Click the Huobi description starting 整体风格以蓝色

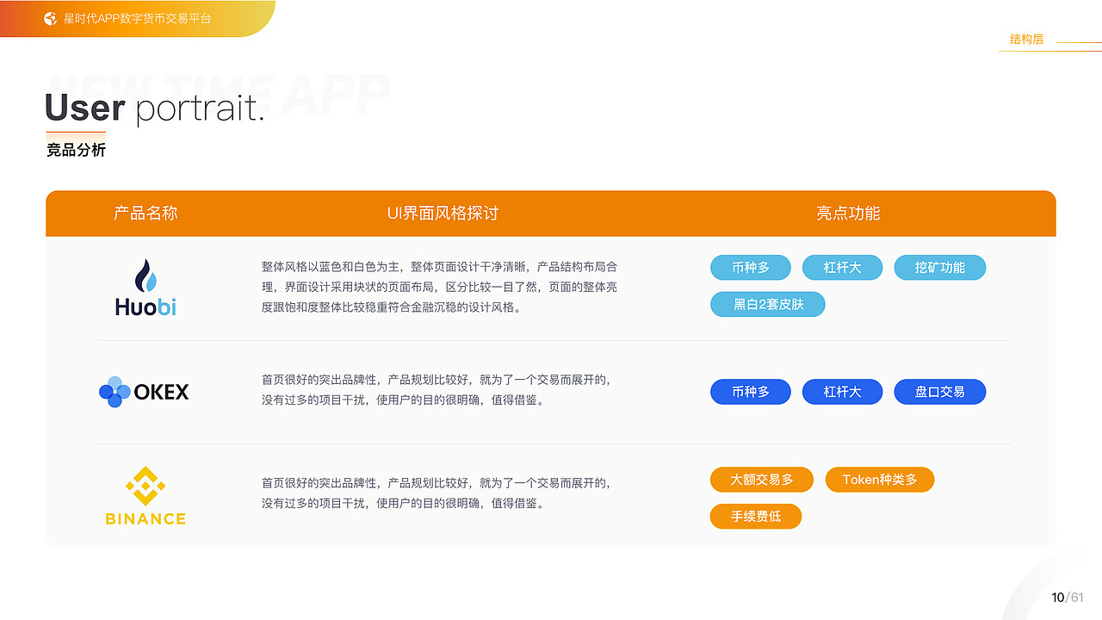pos(439,287)
